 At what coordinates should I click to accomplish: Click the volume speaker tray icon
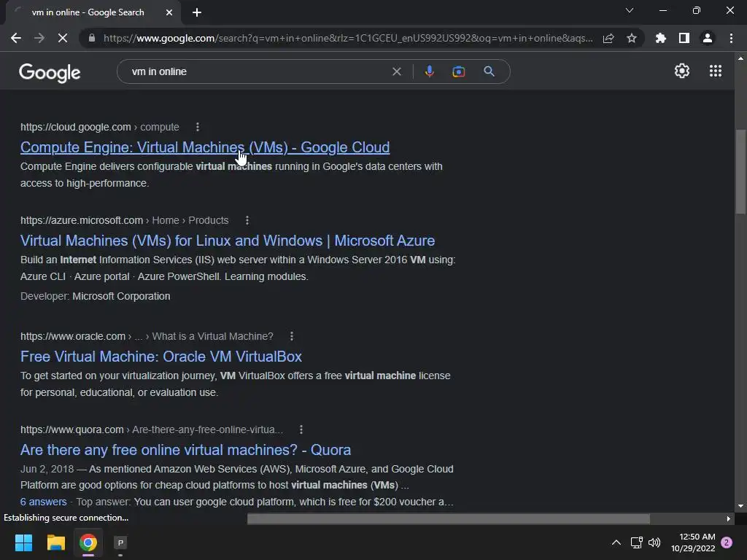(x=654, y=542)
